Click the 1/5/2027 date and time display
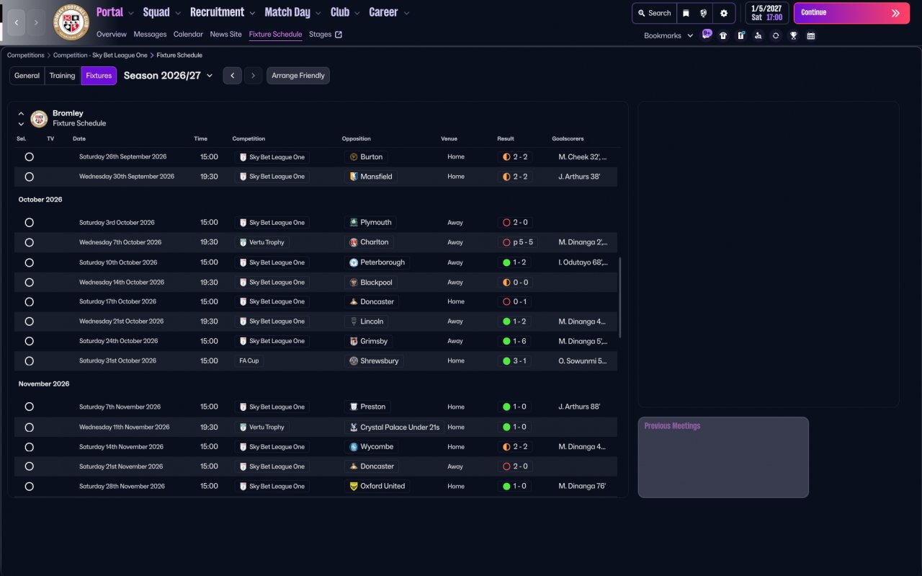 pyautogui.click(x=767, y=13)
